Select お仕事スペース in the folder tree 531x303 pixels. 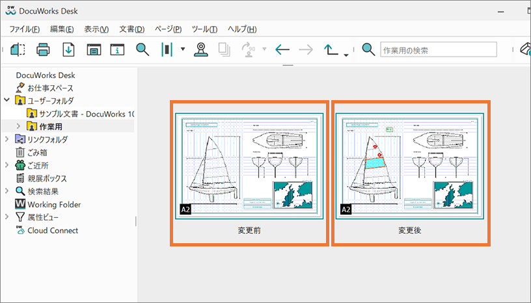(x=50, y=88)
